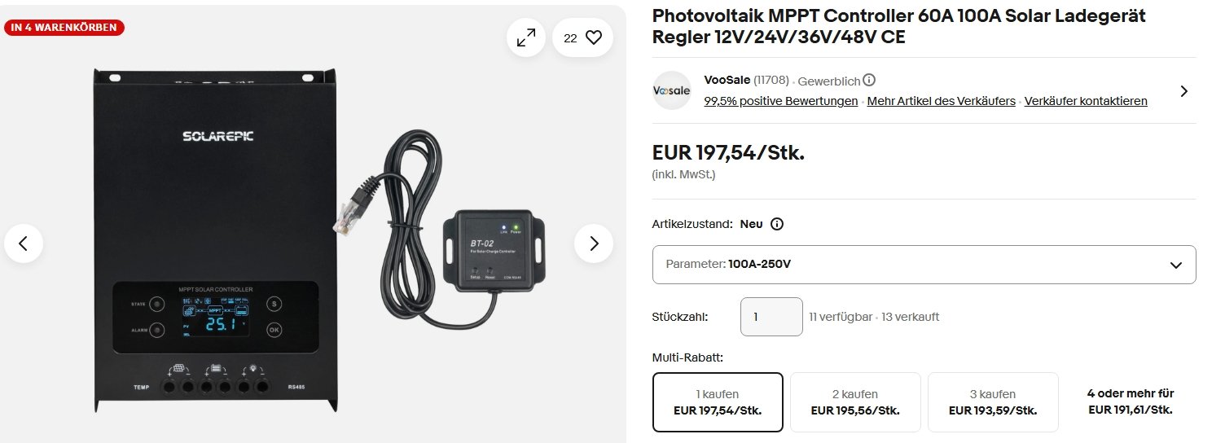Open info icon next to Gewerblich
The width and height of the screenshot is (1225, 443).
coord(869,80)
